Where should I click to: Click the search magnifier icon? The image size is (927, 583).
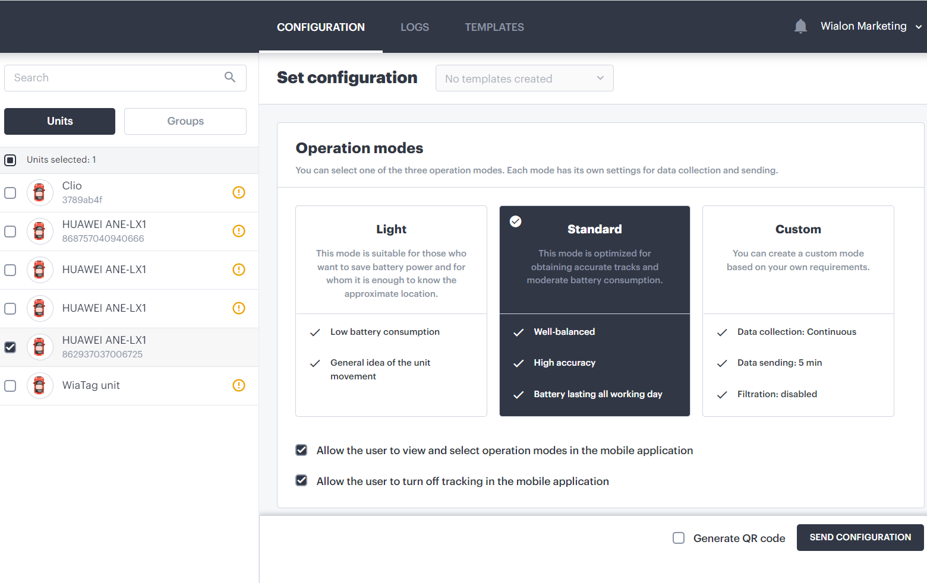click(x=230, y=77)
